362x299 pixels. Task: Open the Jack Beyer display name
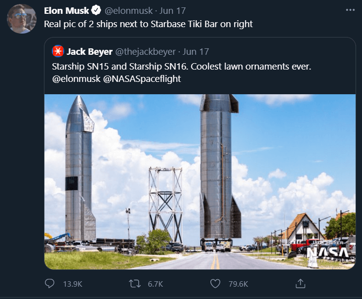click(x=89, y=51)
